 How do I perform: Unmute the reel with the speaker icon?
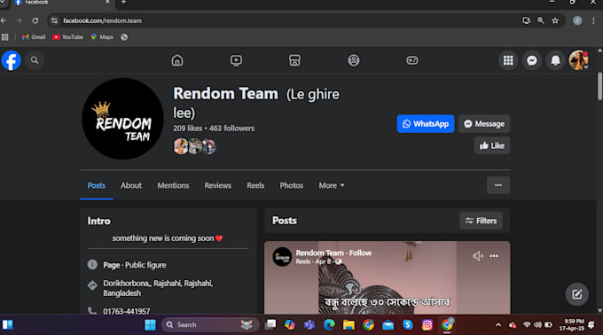478,256
